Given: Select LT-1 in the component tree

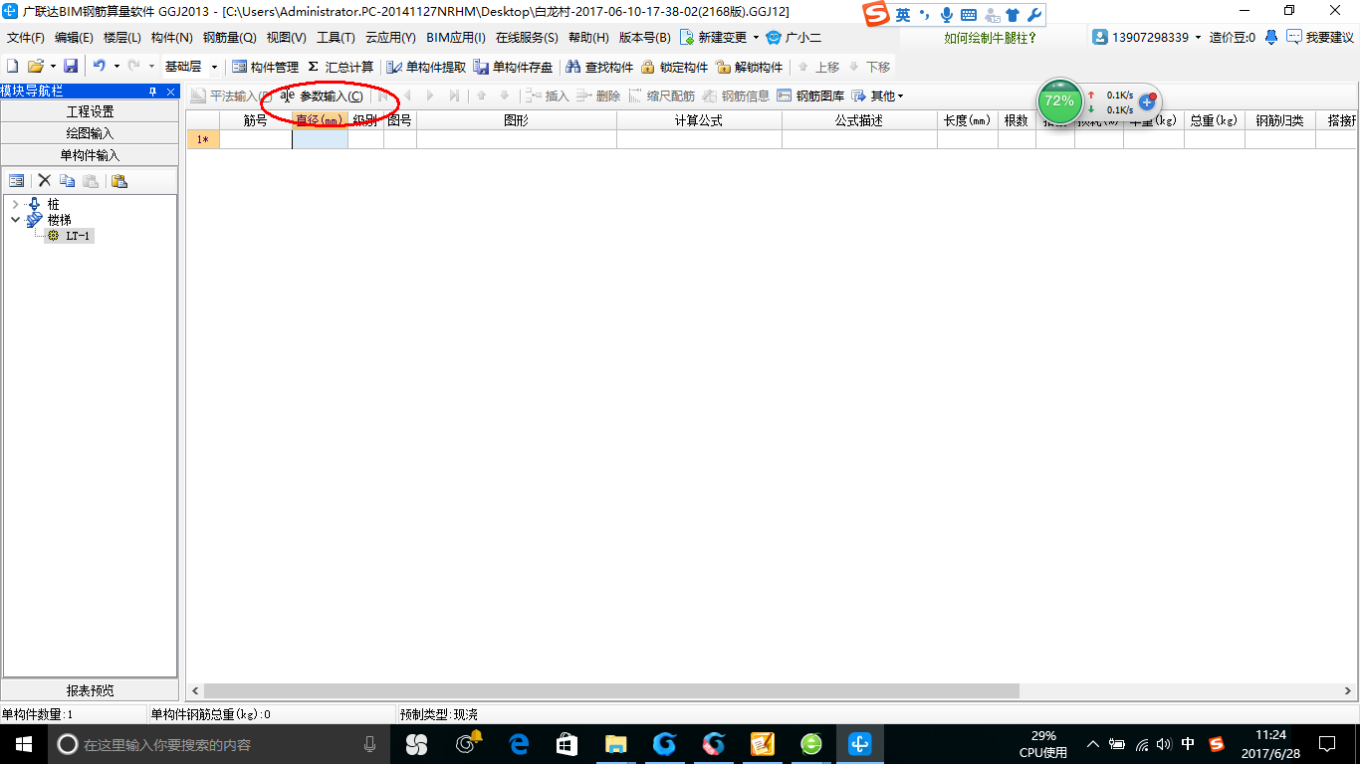Looking at the screenshot, I should coord(79,236).
